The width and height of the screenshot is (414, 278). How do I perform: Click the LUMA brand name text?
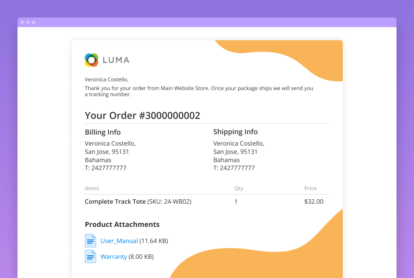coord(116,60)
